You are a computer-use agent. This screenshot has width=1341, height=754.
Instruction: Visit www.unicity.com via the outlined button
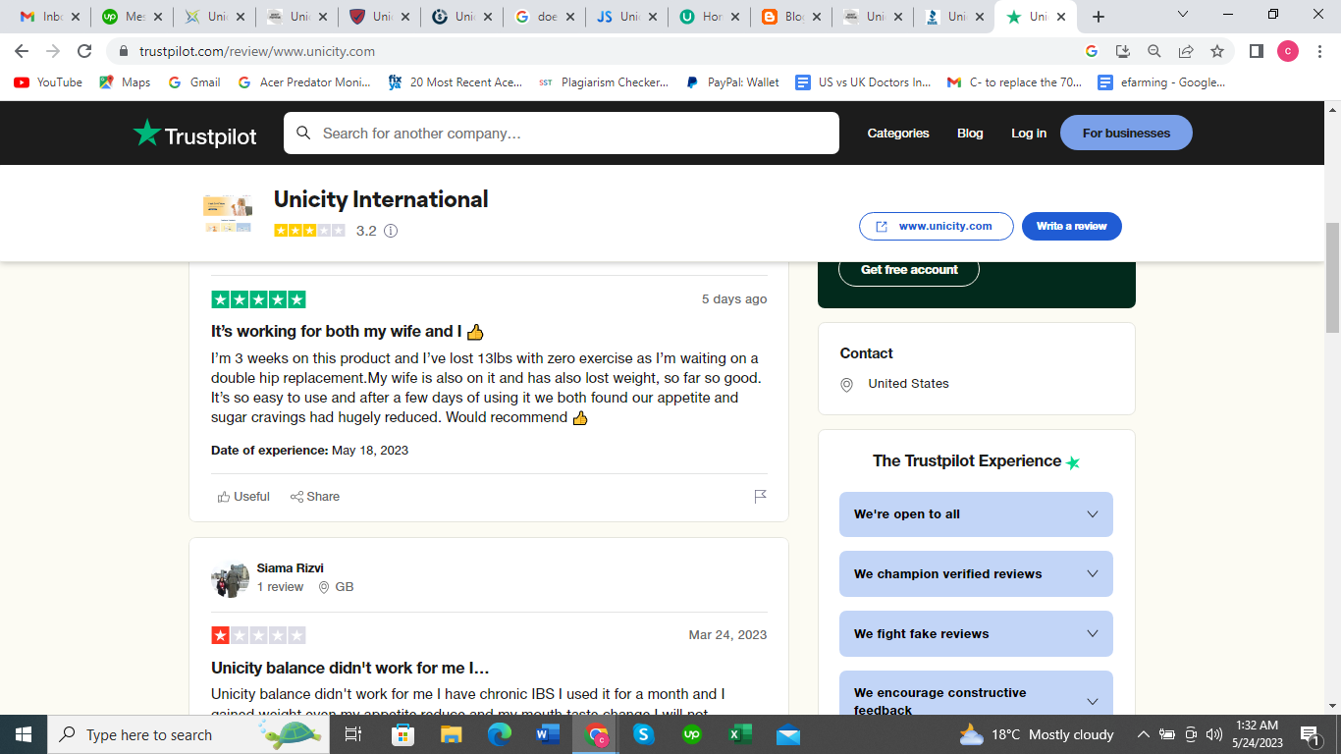[936, 226]
